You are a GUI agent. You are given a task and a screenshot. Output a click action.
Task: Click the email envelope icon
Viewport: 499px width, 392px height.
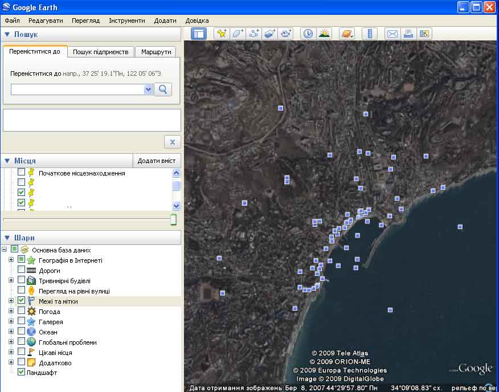(x=392, y=34)
